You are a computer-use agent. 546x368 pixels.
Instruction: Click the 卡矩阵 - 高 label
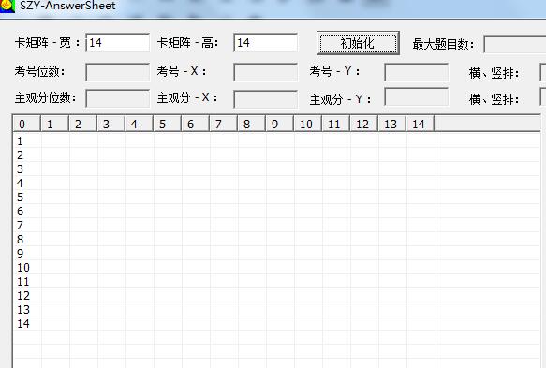tap(188, 43)
